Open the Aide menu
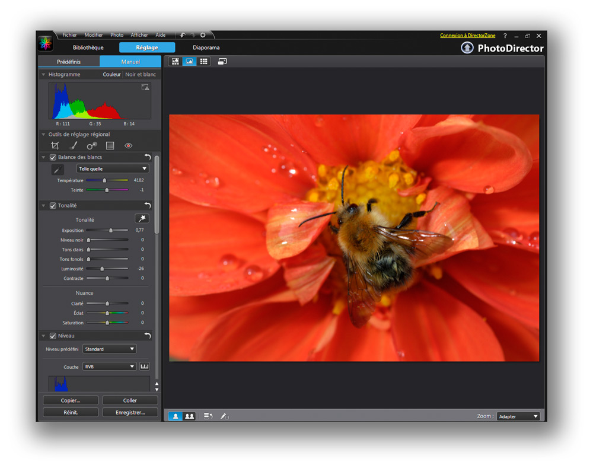 [x=160, y=35]
